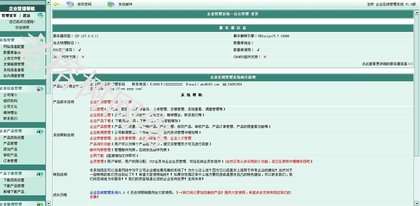420x206 pixels.
Task: Click the 服务器信息 section title bar
Action: pos(233,28)
